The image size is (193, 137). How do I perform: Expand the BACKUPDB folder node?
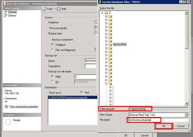pyautogui.click(x=106, y=44)
